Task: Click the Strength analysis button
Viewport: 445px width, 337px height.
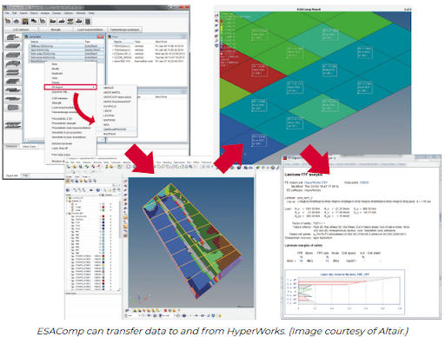Action: [56, 30]
